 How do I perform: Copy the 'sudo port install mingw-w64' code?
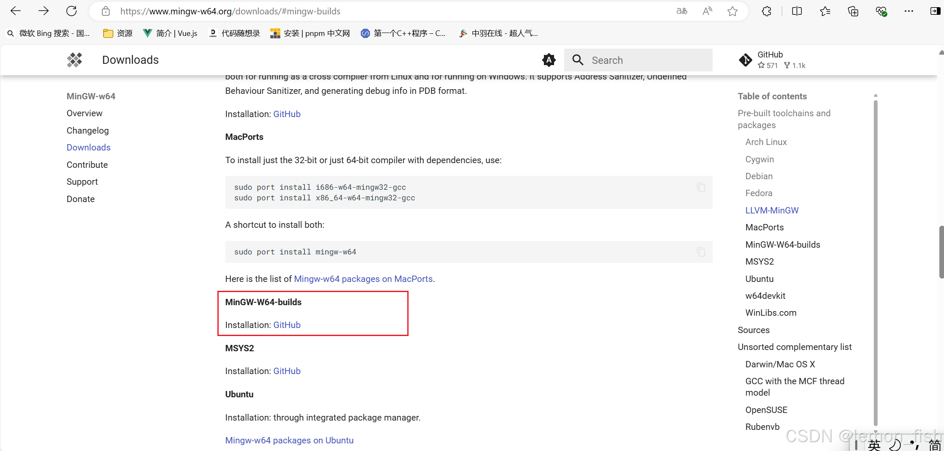point(701,252)
